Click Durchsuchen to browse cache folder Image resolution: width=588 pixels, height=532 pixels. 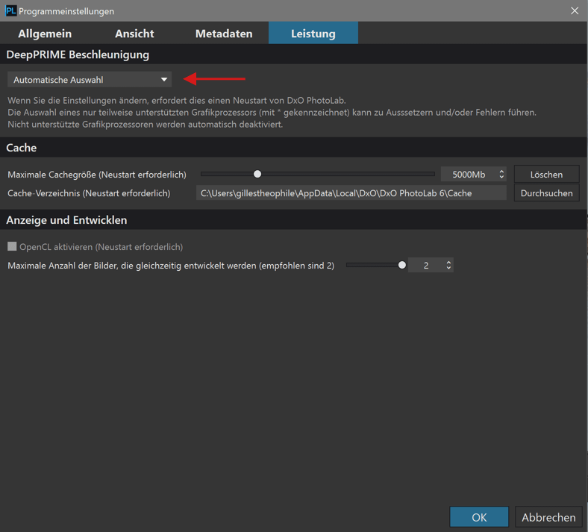click(x=546, y=193)
